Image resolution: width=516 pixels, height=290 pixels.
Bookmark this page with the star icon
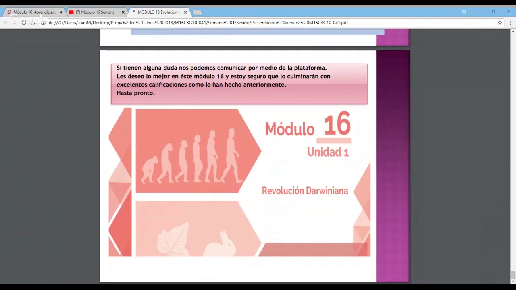pyautogui.click(x=500, y=23)
